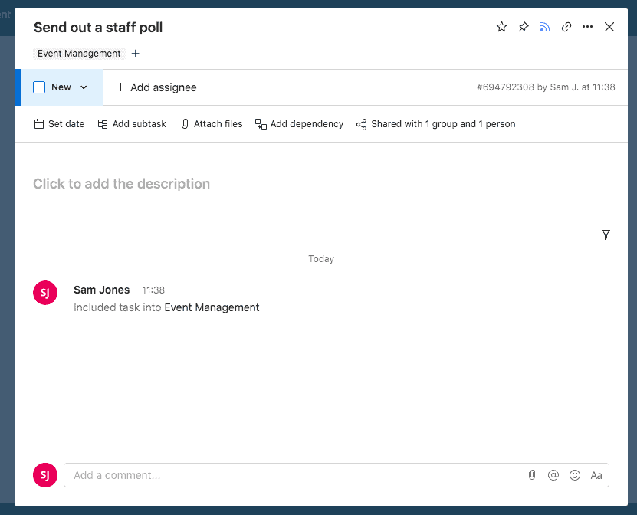Star the task as favorite
637x515 pixels.
pyautogui.click(x=501, y=27)
